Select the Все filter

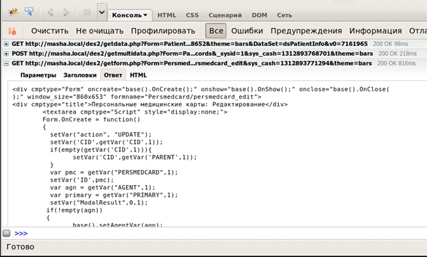[216, 31]
